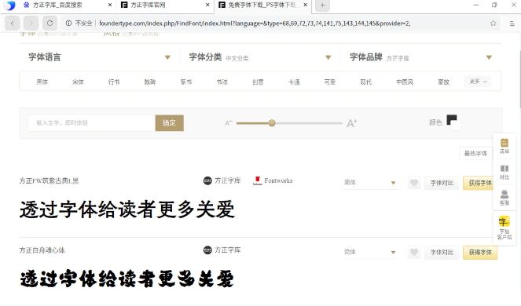Open a new browser tab
The height and width of the screenshot is (306, 521).
(323, 5)
